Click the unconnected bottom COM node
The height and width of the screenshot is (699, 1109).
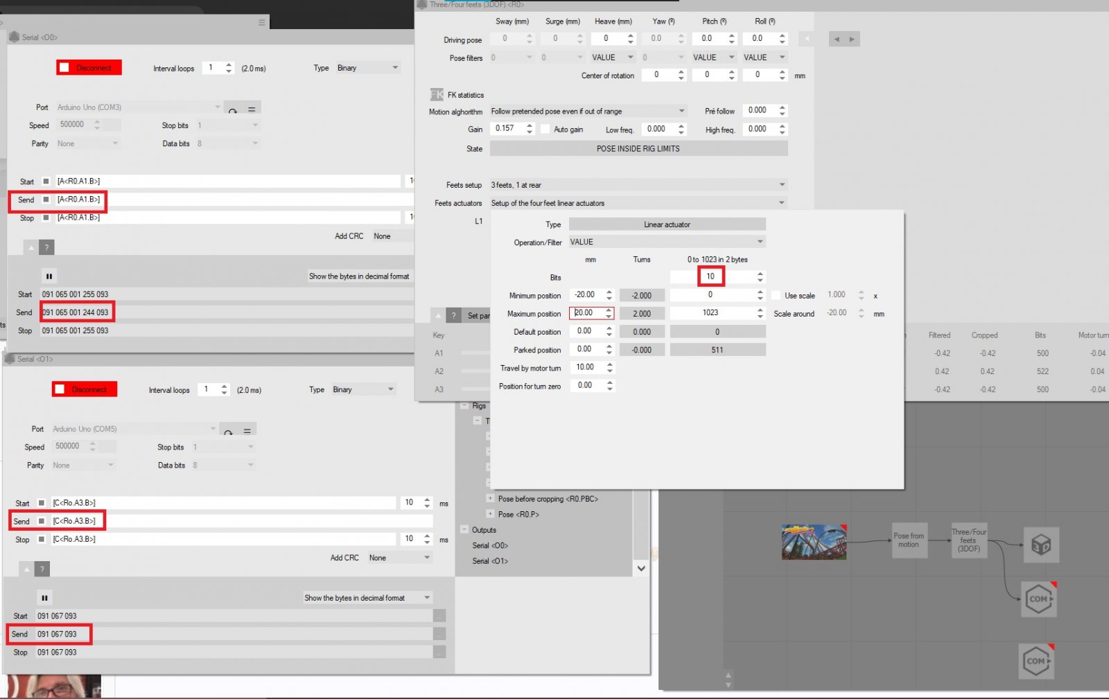coord(1036,661)
